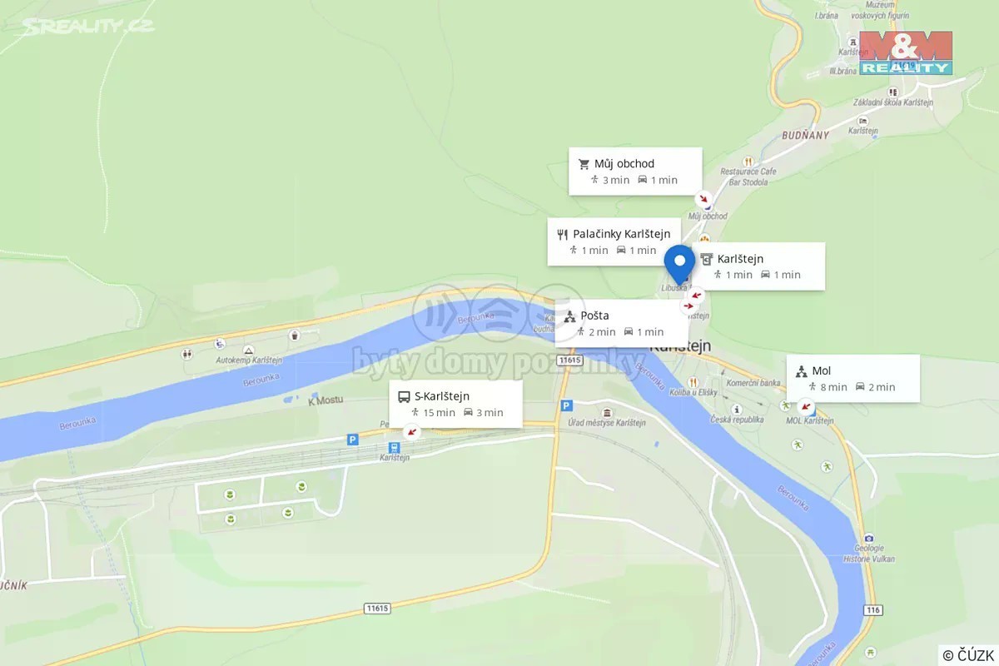Click the blue property location pin
This screenshot has width=999, height=666.
tap(679, 265)
